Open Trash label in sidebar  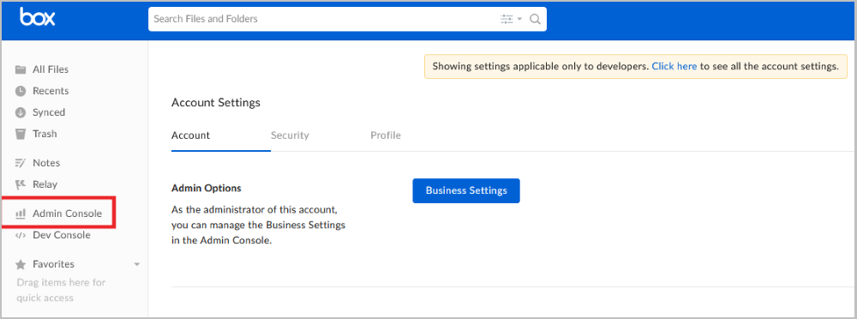[45, 134]
